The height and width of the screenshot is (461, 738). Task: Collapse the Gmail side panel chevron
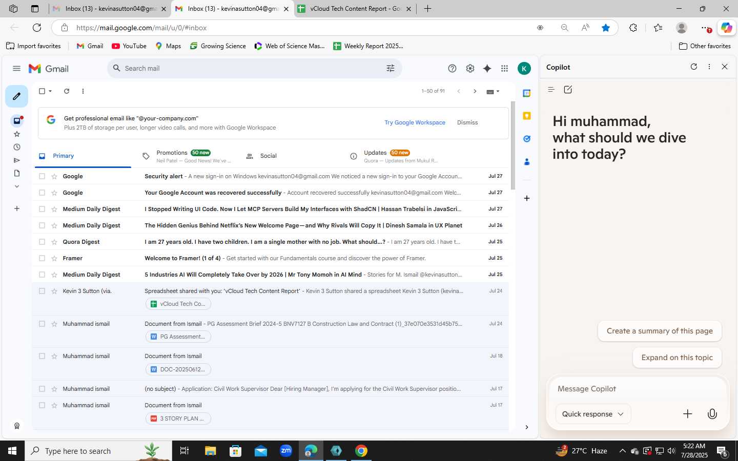(526, 427)
